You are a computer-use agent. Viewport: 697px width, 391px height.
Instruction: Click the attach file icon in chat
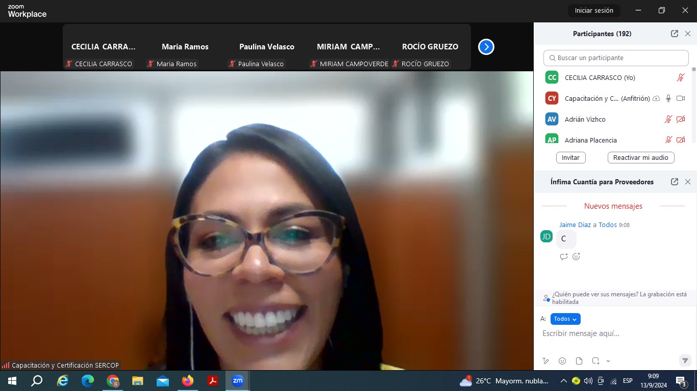(579, 361)
